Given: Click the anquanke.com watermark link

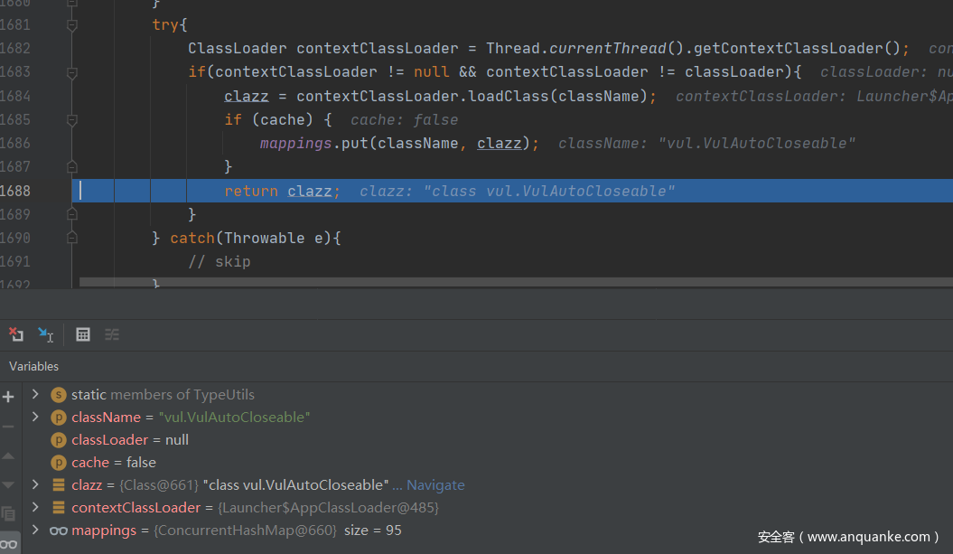Looking at the screenshot, I should pyautogui.click(x=847, y=537).
